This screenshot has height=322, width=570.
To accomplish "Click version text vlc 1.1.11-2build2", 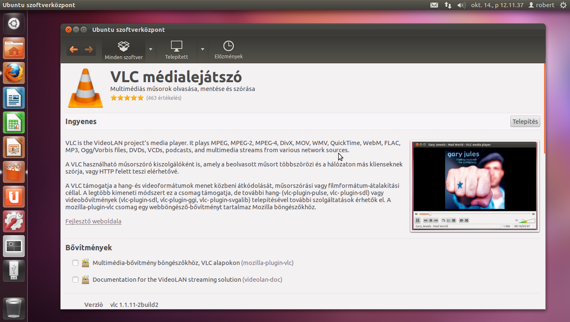I will (x=134, y=305).
